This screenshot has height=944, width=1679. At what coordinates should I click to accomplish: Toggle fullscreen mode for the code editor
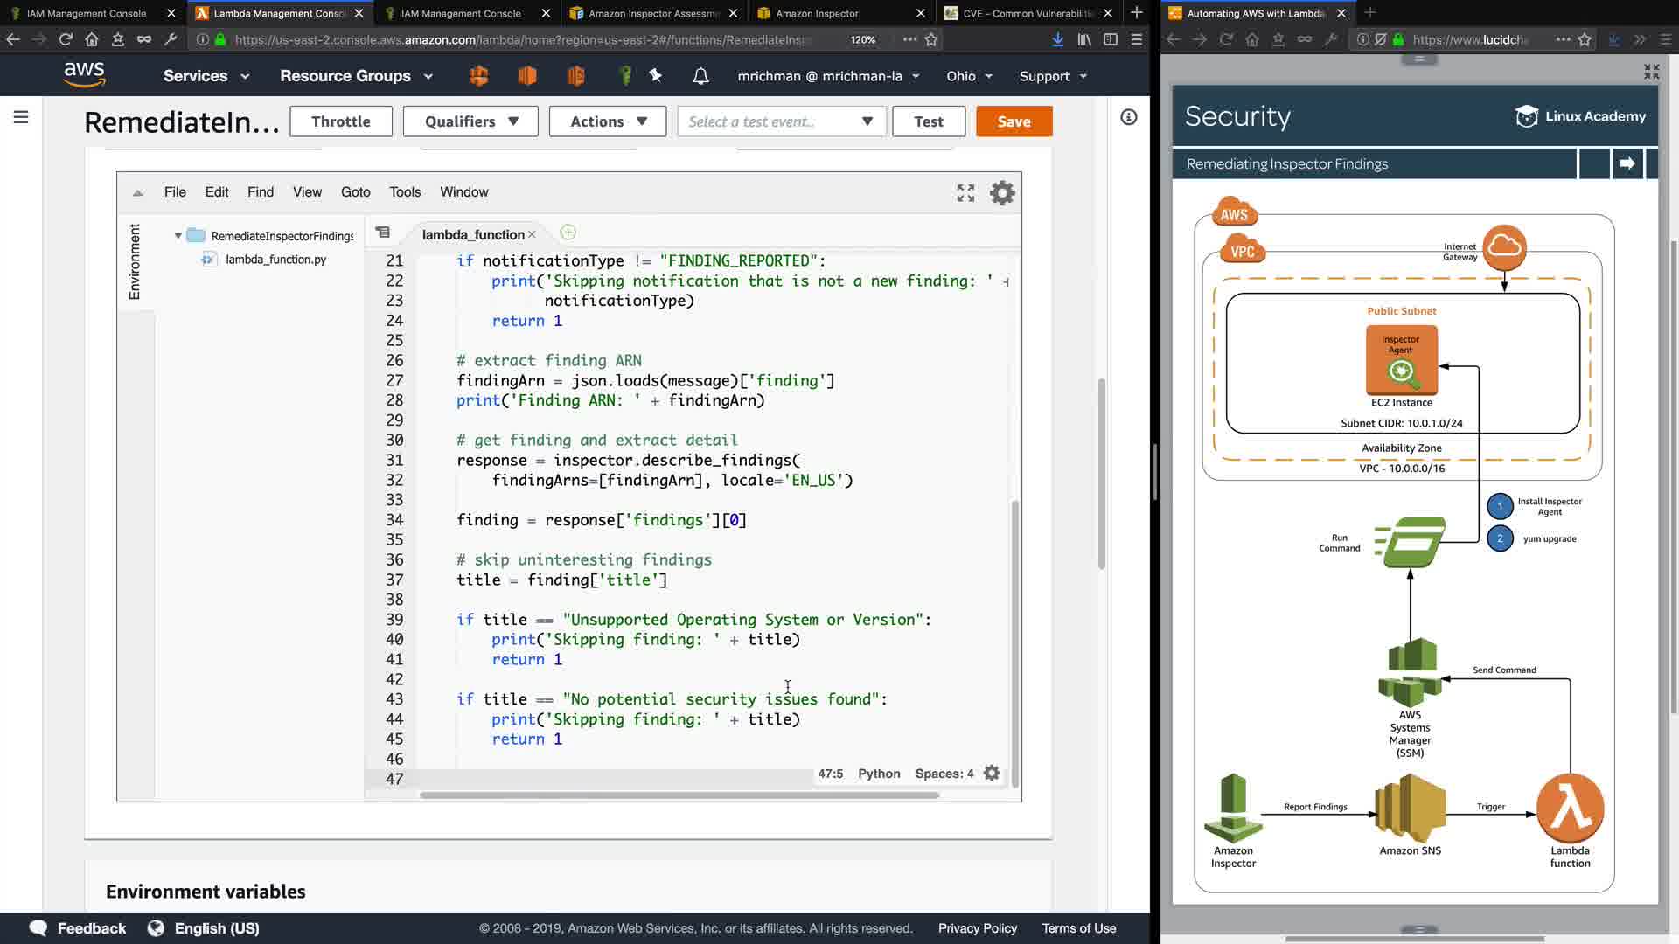965,192
